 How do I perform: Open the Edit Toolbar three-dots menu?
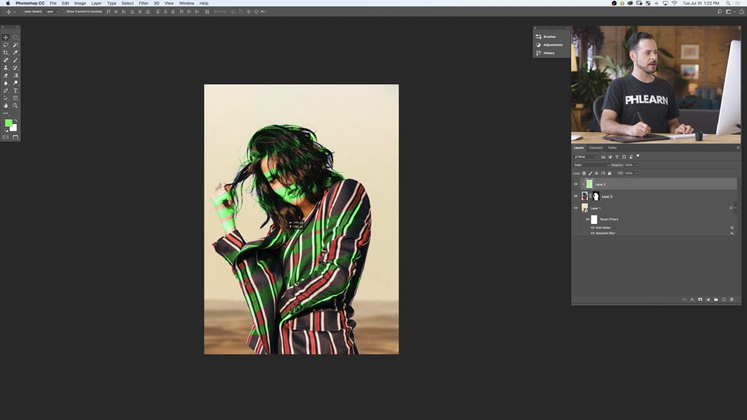click(6, 114)
